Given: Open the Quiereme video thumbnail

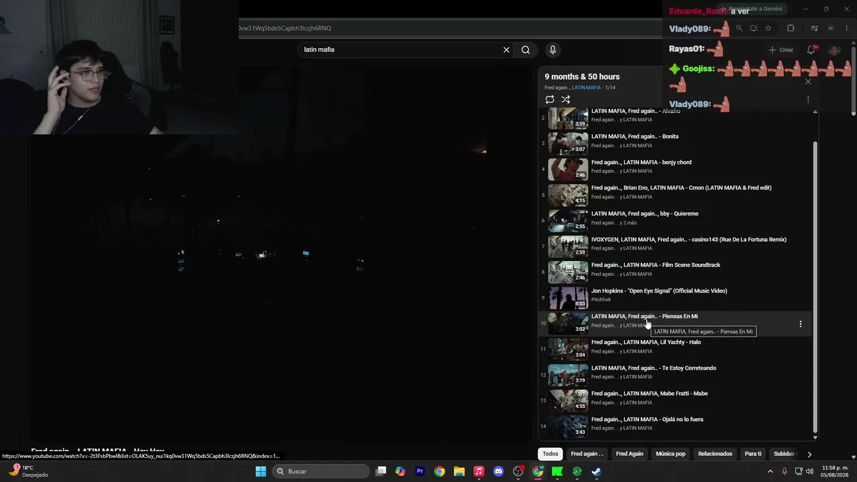Looking at the screenshot, I should tap(568, 220).
